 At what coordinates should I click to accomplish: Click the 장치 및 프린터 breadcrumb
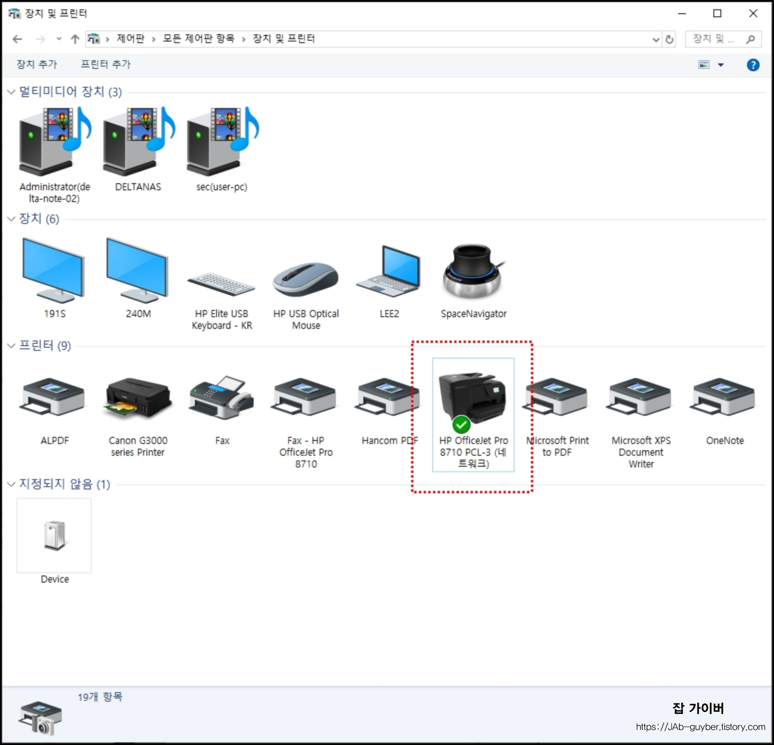point(284,39)
